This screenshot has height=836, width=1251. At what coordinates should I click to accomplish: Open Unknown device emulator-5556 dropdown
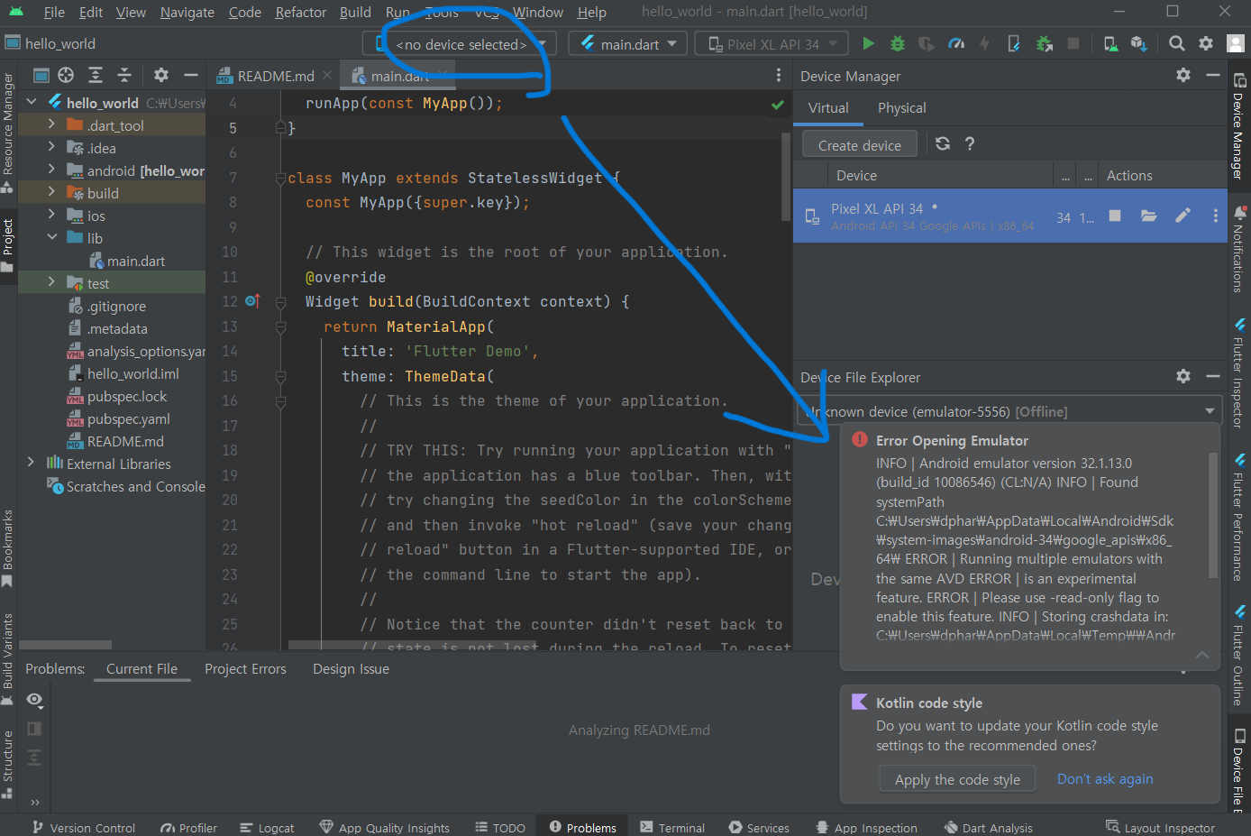[x=1009, y=411]
